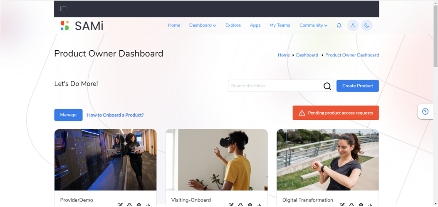Image resolution: width=438 pixels, height=207 pixels.
Task: Click the Visiting-Onboard card title
Action: click(191, 200)
